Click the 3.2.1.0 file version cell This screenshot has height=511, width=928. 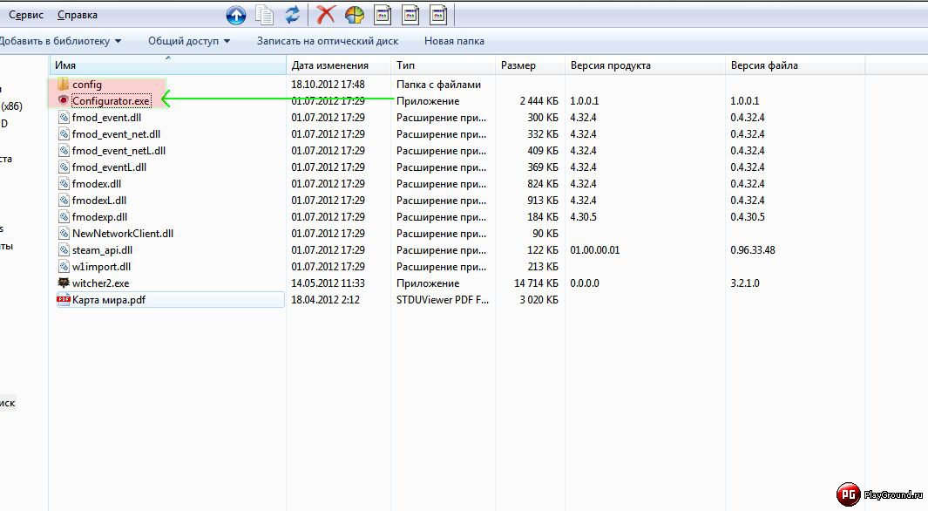[x=745, y=283]
